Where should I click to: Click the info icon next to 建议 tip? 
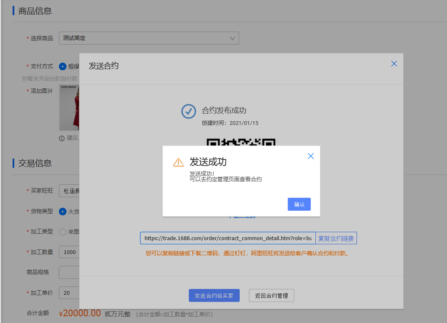(61, 138)
